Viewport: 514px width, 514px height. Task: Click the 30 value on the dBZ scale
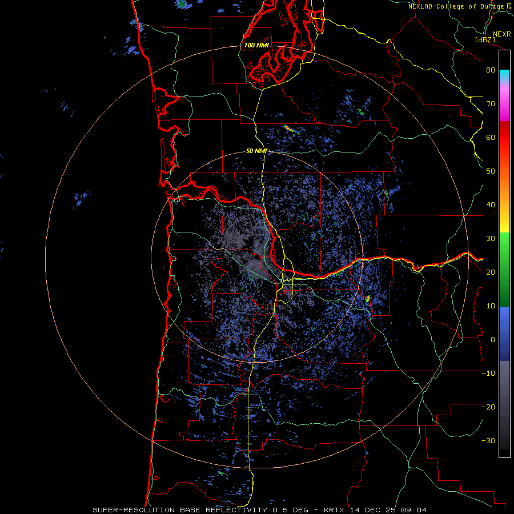(x=491, y=239)
